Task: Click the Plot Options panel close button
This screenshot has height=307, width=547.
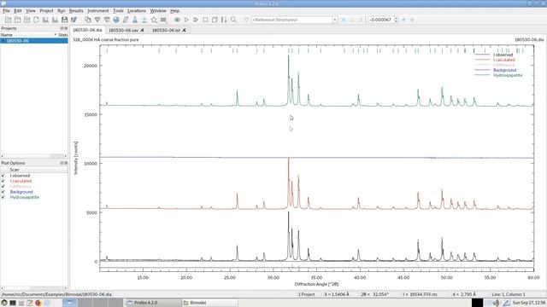Action: [66, 163]
